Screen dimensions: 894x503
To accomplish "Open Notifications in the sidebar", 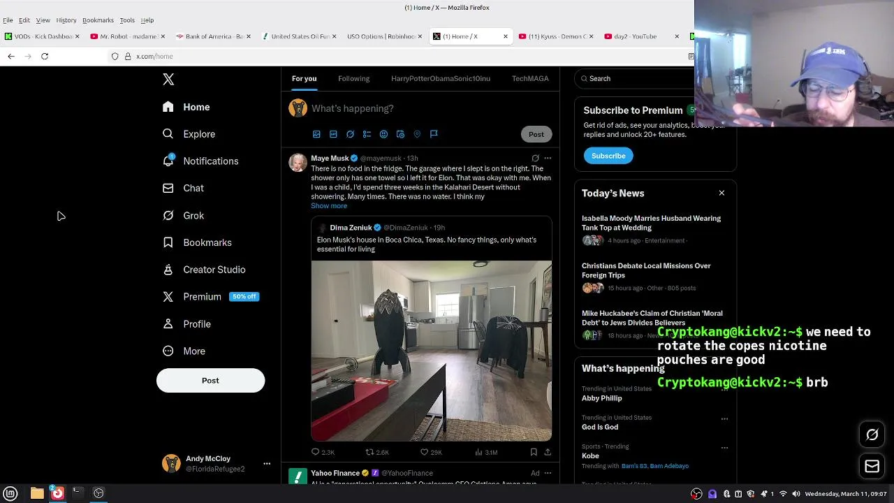I will pos(200,161).
